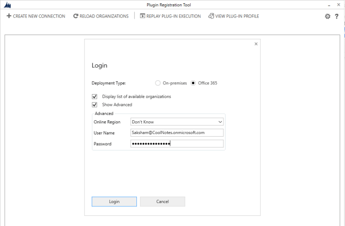This screenshot has height=226, width=345.
Task: Click the CREATE NEW CONNECTION label
Action: [x=39, y=16]
